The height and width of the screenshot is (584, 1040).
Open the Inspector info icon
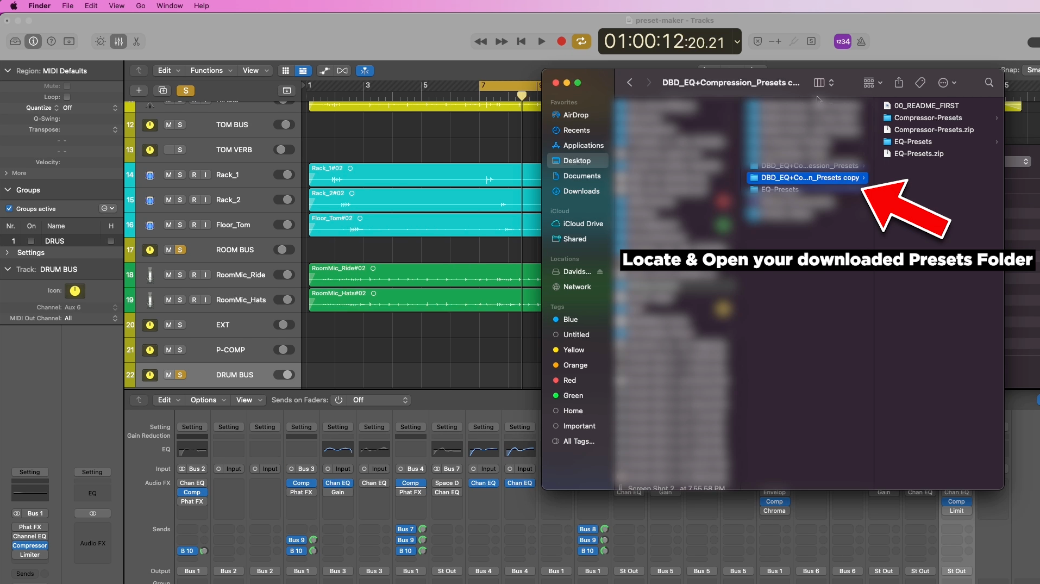coord(34,41)
